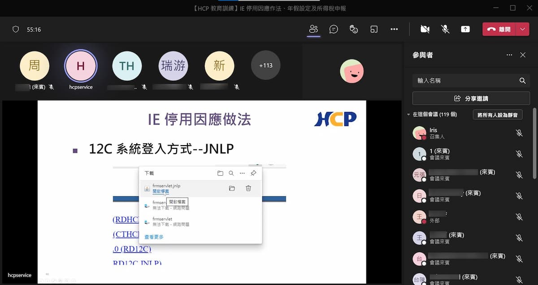
Task: Click the 將所有人設為靜音 button
Action: pyautogui.click(x=497, y=115)
